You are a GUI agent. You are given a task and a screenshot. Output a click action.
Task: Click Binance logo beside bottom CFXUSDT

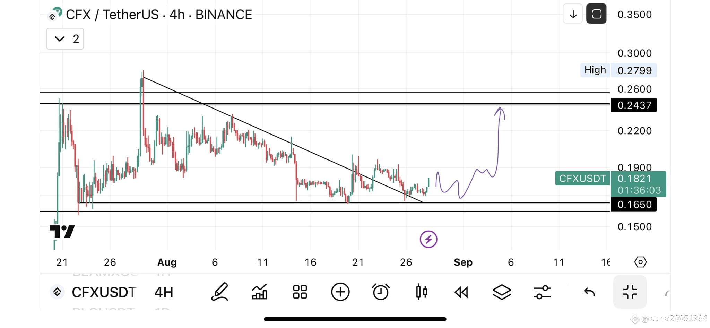(x=57, y=292)
